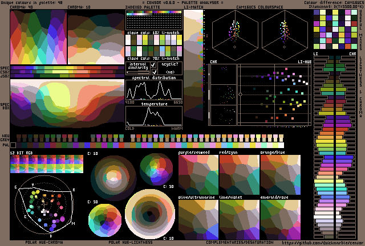Click the spectral distribution graph
Image resolution: width=365 pixels, height=246 pixels.
click(x=154, y=90)
